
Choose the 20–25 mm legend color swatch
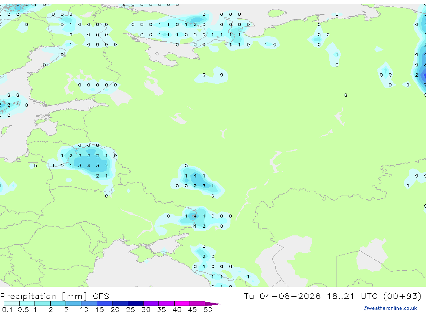[x=120, y=303]
